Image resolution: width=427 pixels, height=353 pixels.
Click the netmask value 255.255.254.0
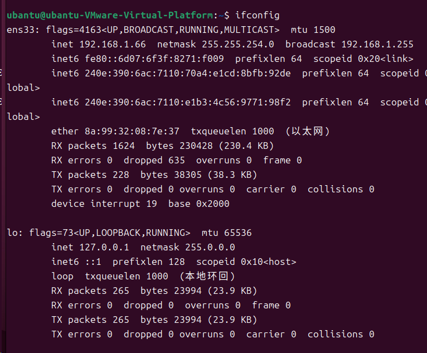tap(237, 44)
